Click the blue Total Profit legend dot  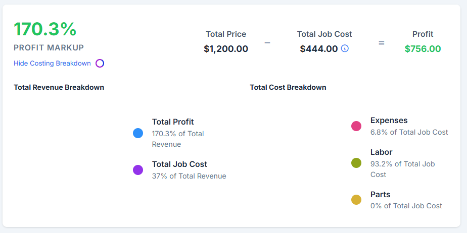[138, 133]
